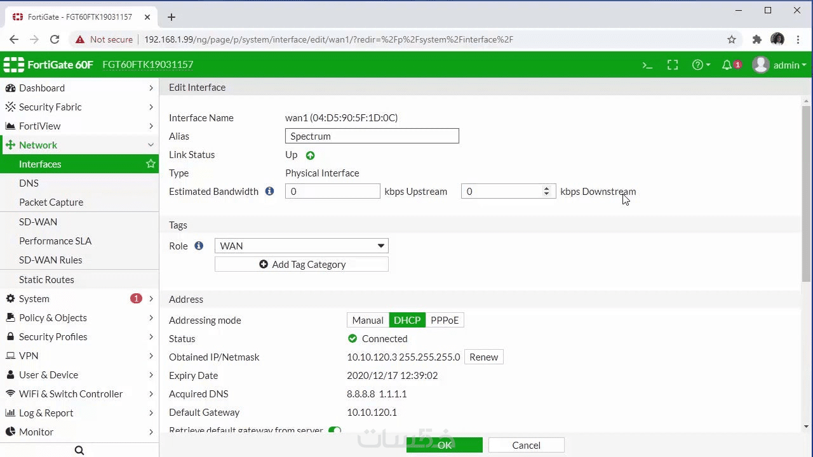The height and width of the screenshot is (457, 813).
Task: Click the sidebar search magnifier icon
Action: 79,450
